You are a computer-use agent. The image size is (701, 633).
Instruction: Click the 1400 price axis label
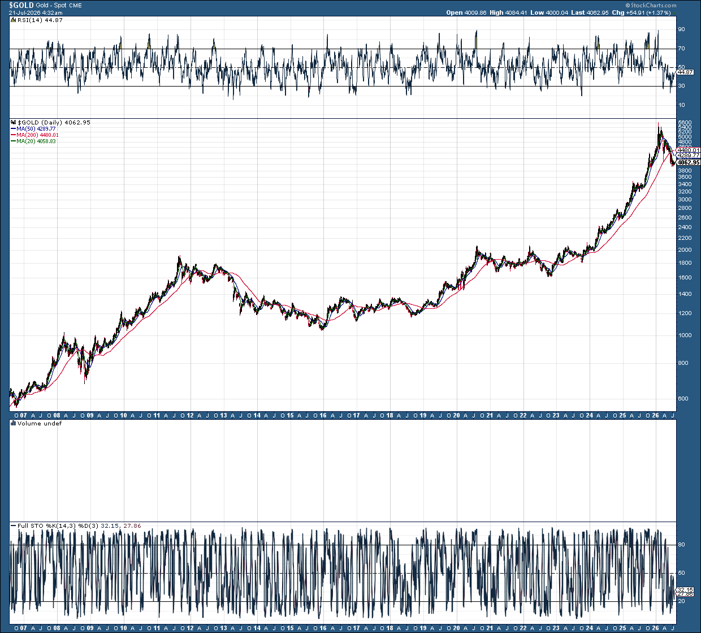pyautogui.click(x=685, y=294)
